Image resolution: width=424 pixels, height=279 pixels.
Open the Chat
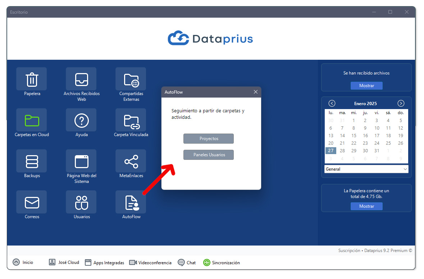click(187, 262)
